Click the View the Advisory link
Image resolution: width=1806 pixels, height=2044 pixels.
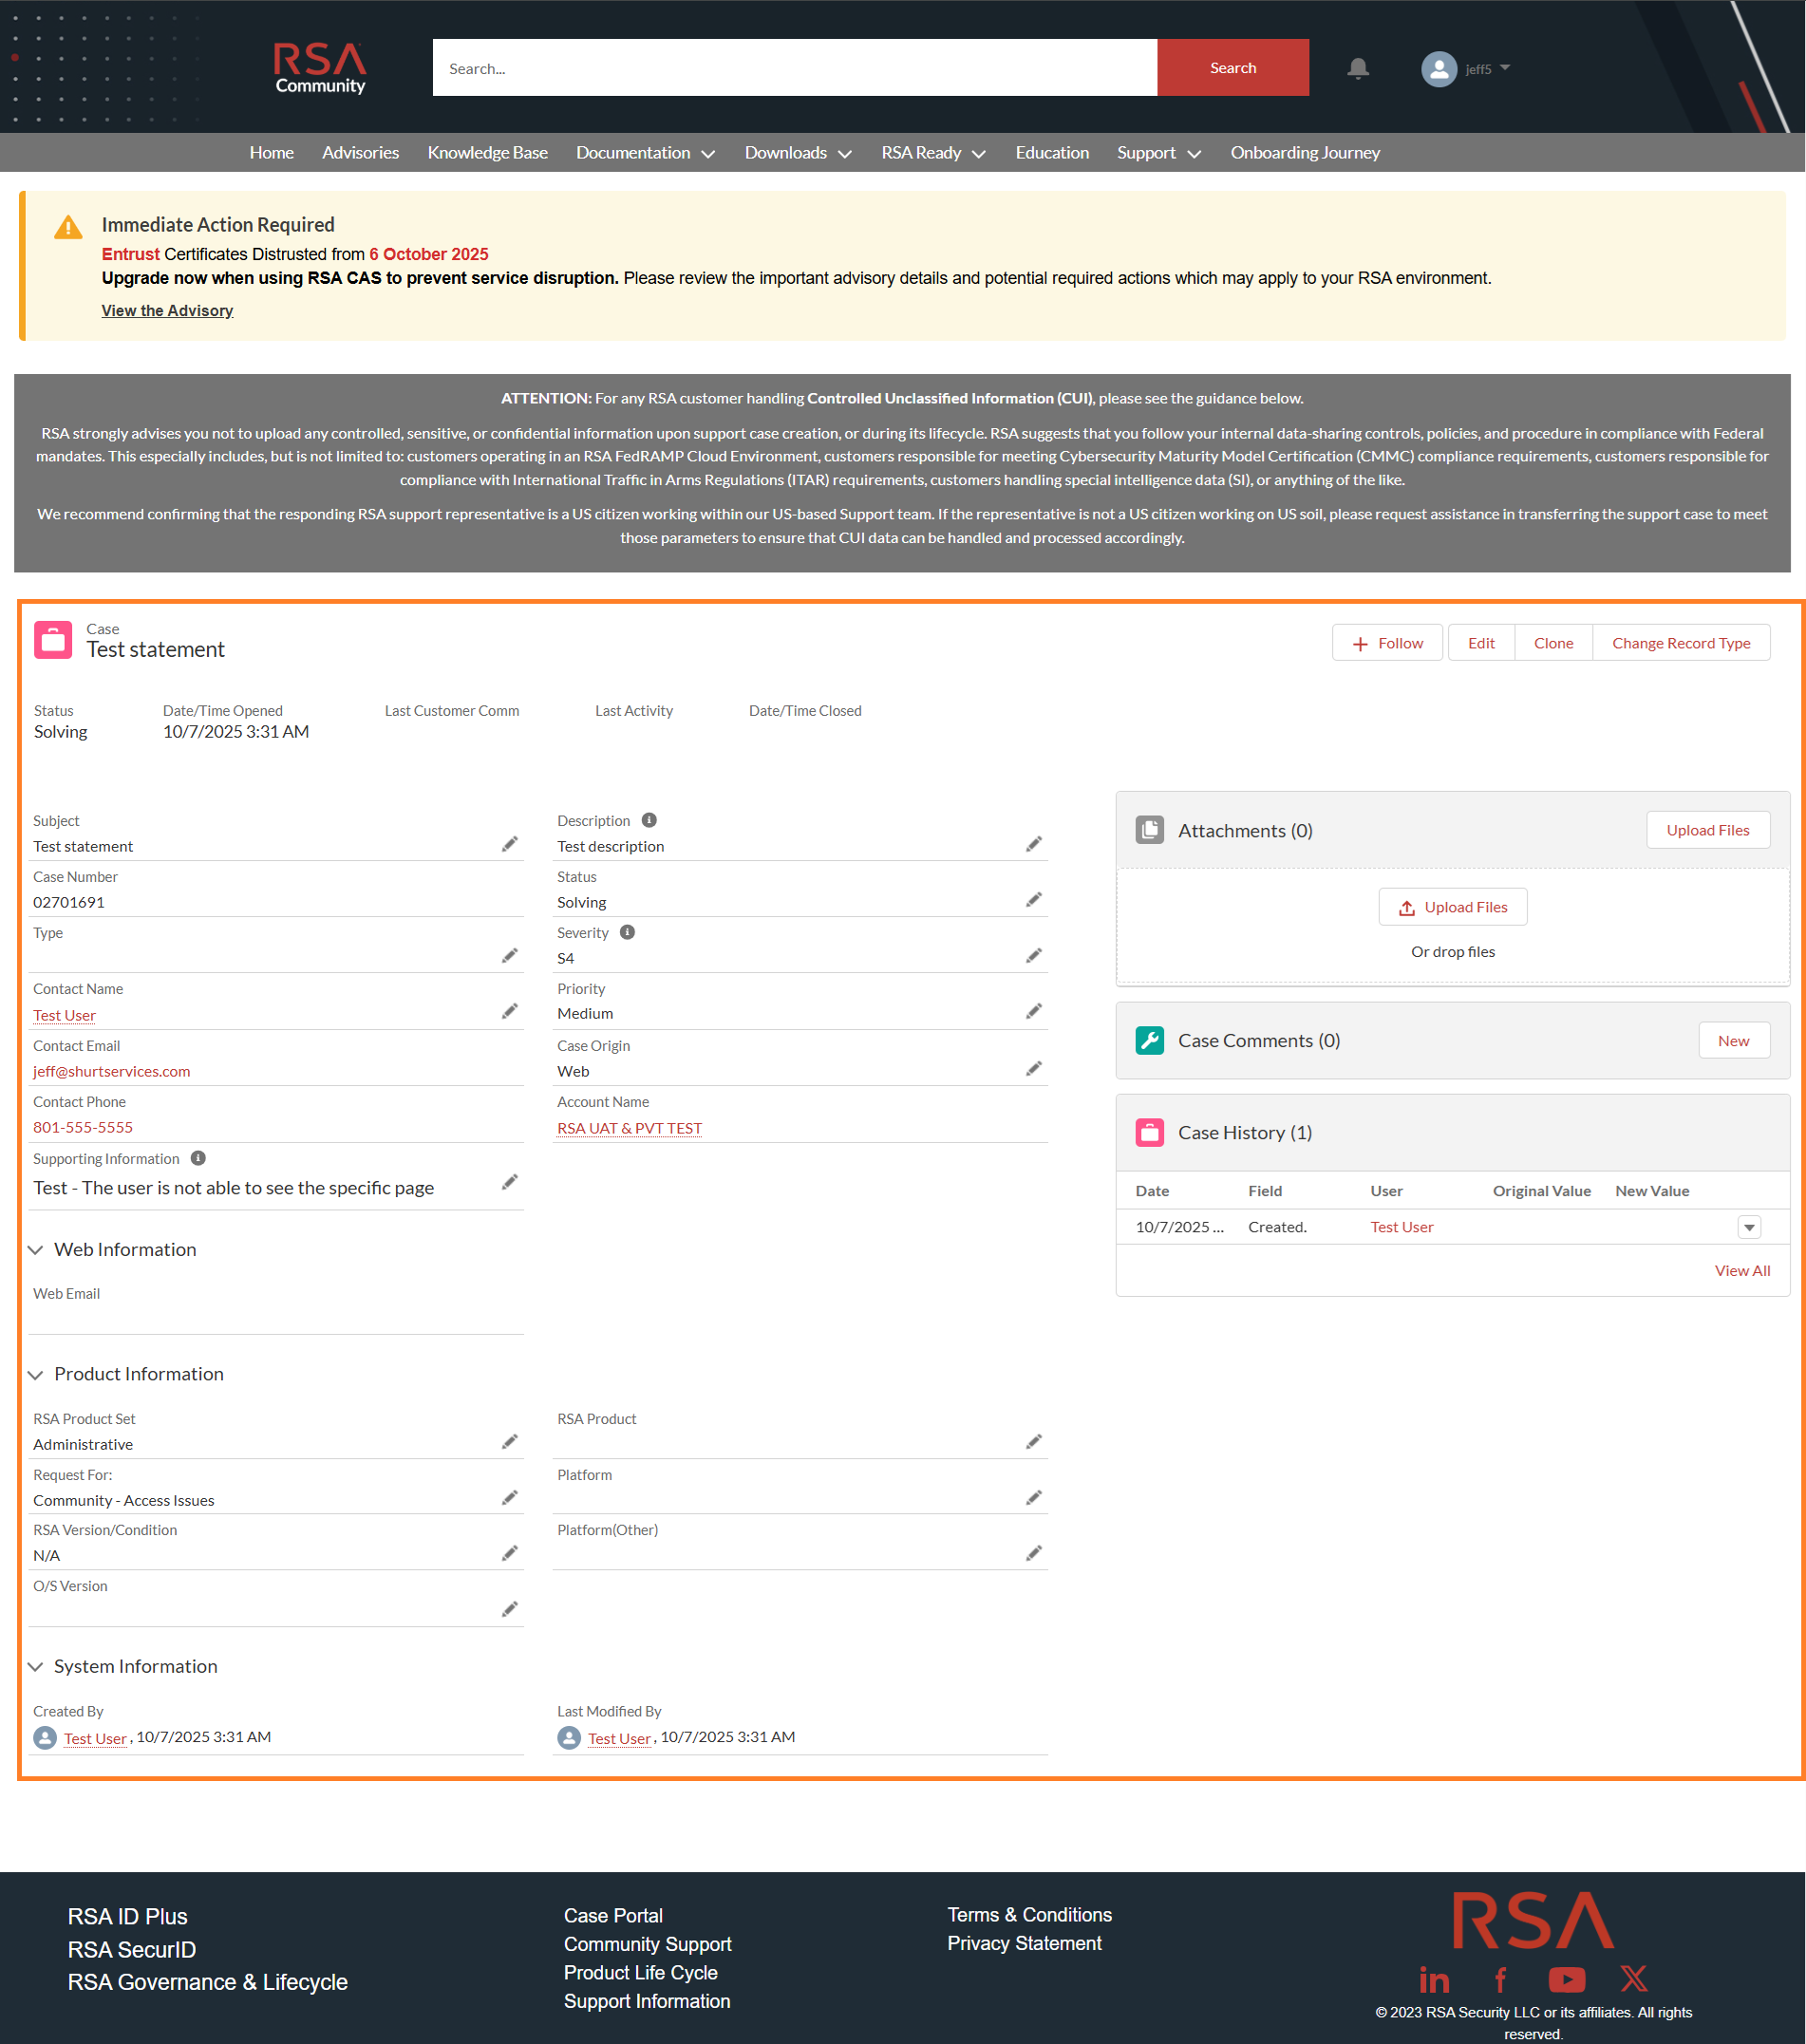coord(167,311)
